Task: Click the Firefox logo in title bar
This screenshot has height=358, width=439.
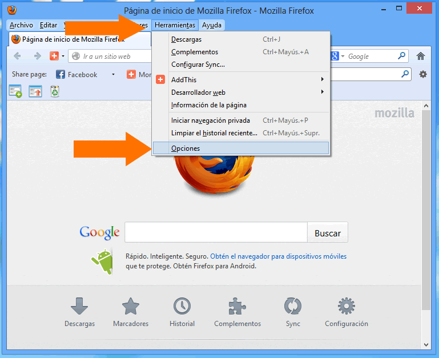Action: [x=12, y=10]
